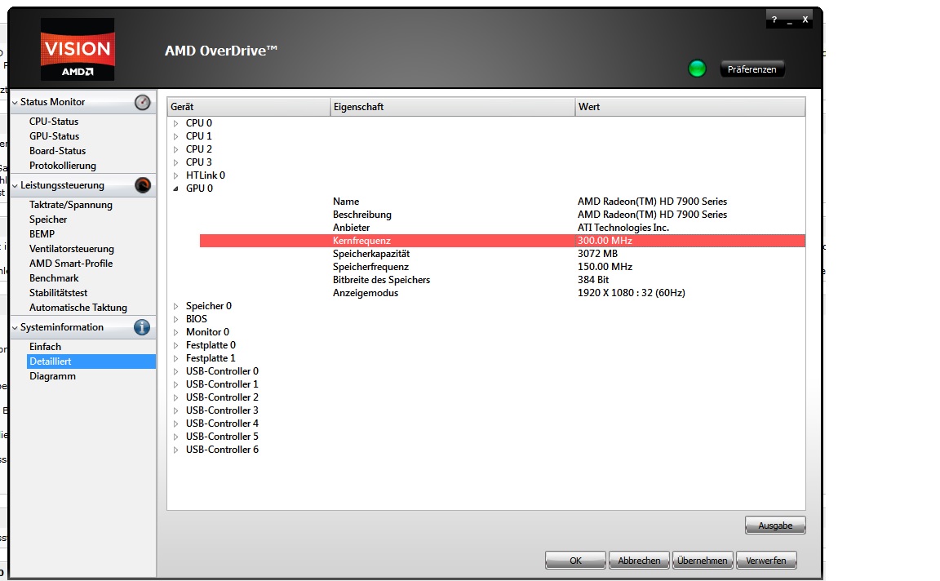This screenshot has width=940, height=581.
Task: Open GPU-Status in sidebar
Action: coord(54,136)
